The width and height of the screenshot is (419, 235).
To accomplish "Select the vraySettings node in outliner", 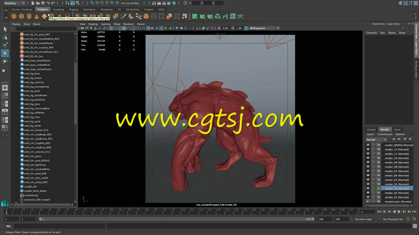I will 31,195.
